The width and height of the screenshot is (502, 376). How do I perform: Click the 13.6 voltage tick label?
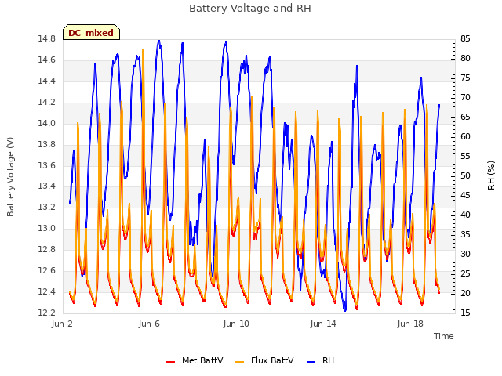[x=46, y=165]
